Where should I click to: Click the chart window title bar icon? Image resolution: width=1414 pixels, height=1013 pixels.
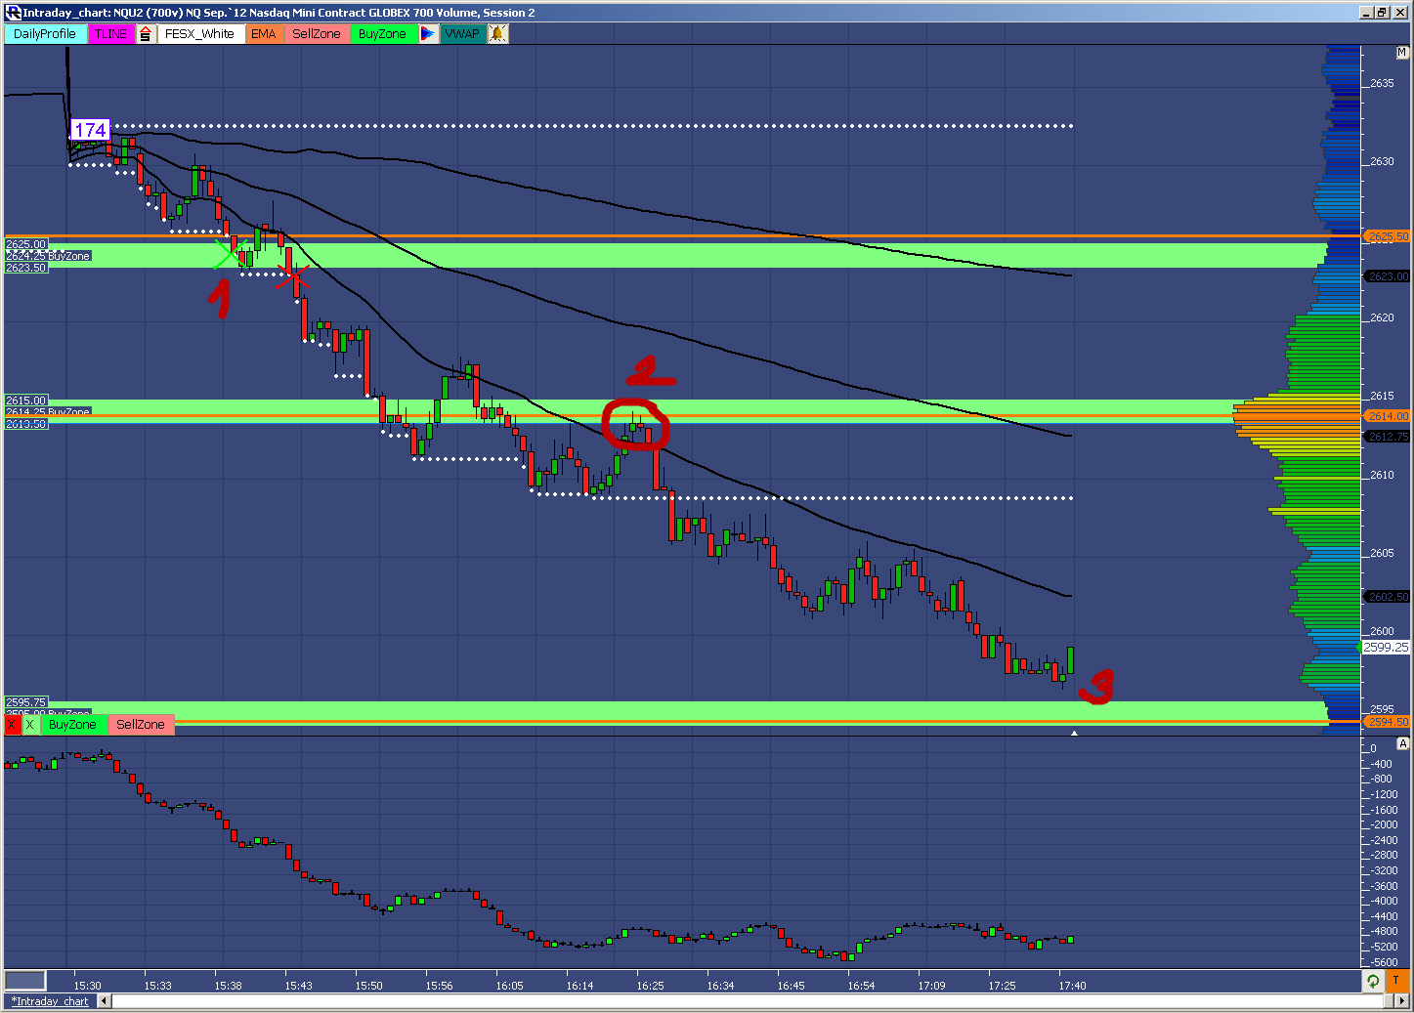pyautogui.click(x=13, y=13)
